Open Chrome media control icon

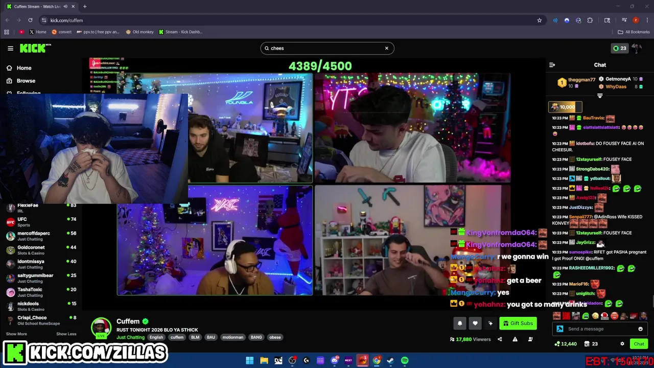(624, 20)
